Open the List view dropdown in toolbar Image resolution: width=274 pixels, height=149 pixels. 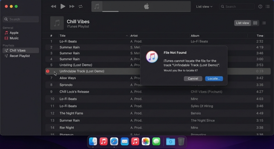(x=204, y=7)
